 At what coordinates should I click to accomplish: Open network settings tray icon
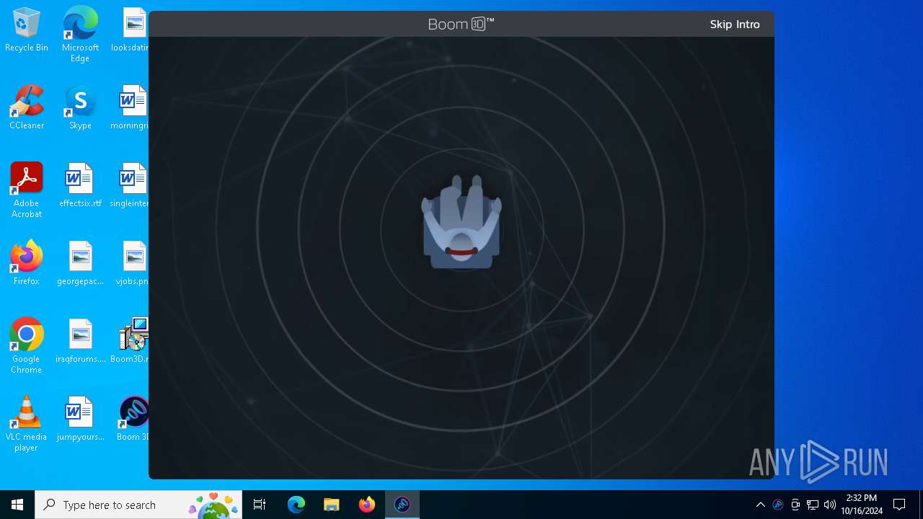coord(813,505)
